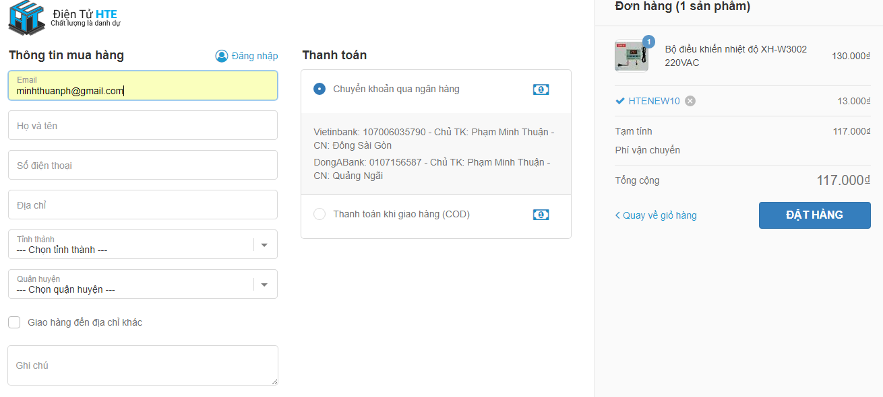Open the XH-W3002 product thumbnail
This screenshot has width=883, height=397.
coord(632,56)
